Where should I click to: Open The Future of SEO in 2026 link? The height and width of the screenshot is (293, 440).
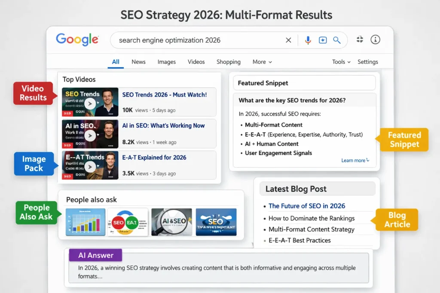(307, 206)
